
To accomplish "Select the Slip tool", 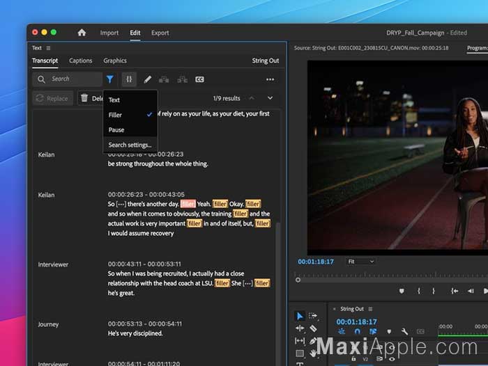I will click(300, 341).
